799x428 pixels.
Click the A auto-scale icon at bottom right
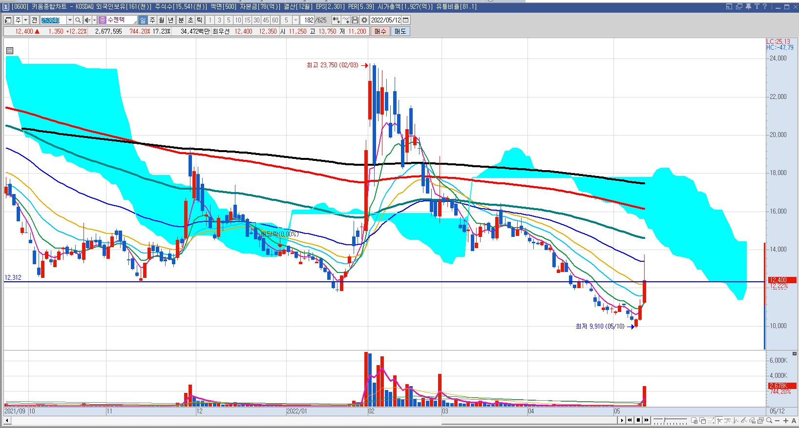click(794, 421)
